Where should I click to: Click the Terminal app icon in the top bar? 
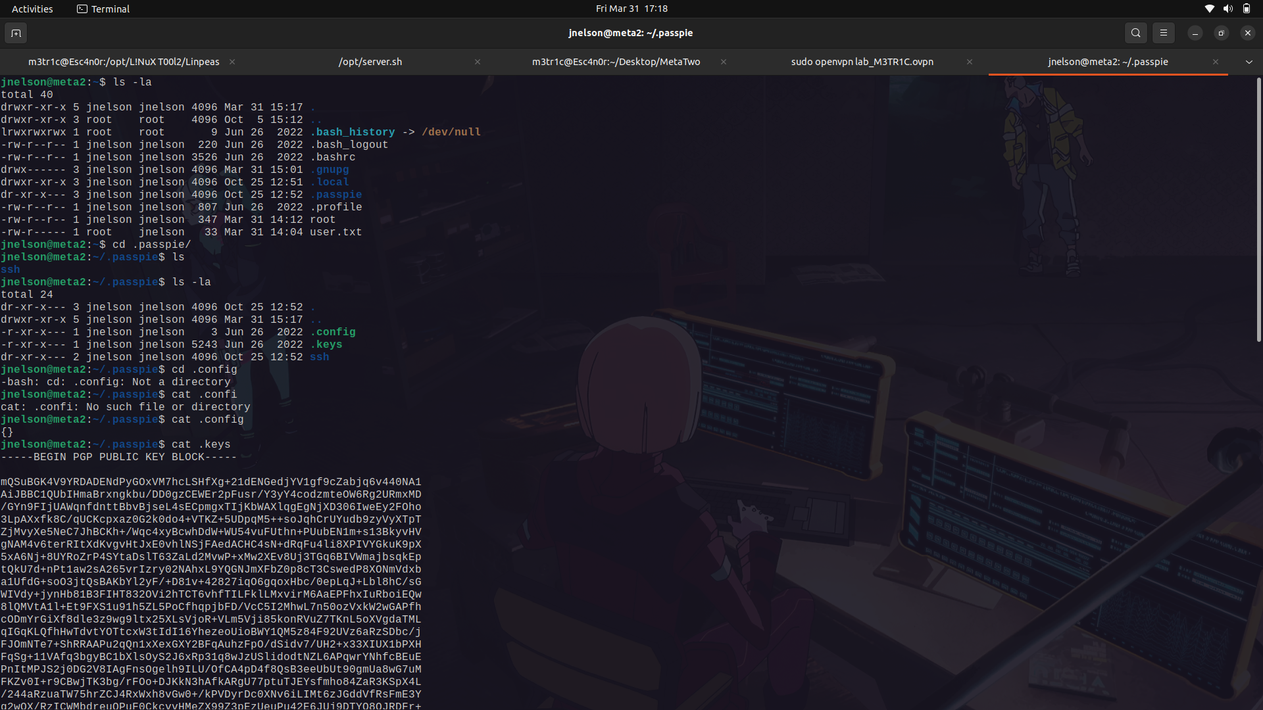tap(82, 9)
